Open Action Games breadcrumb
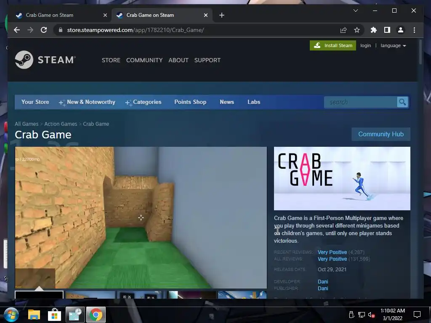The image size is (431, 323). coord(61,124)
